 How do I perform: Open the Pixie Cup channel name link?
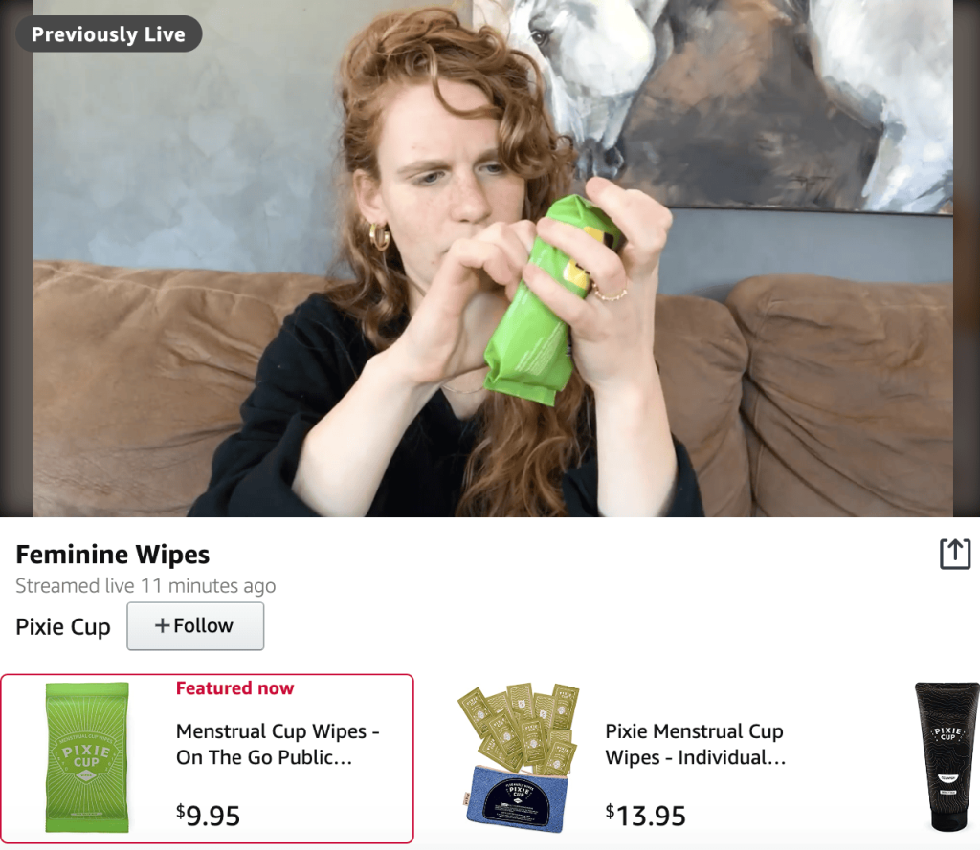click(63, 626)
